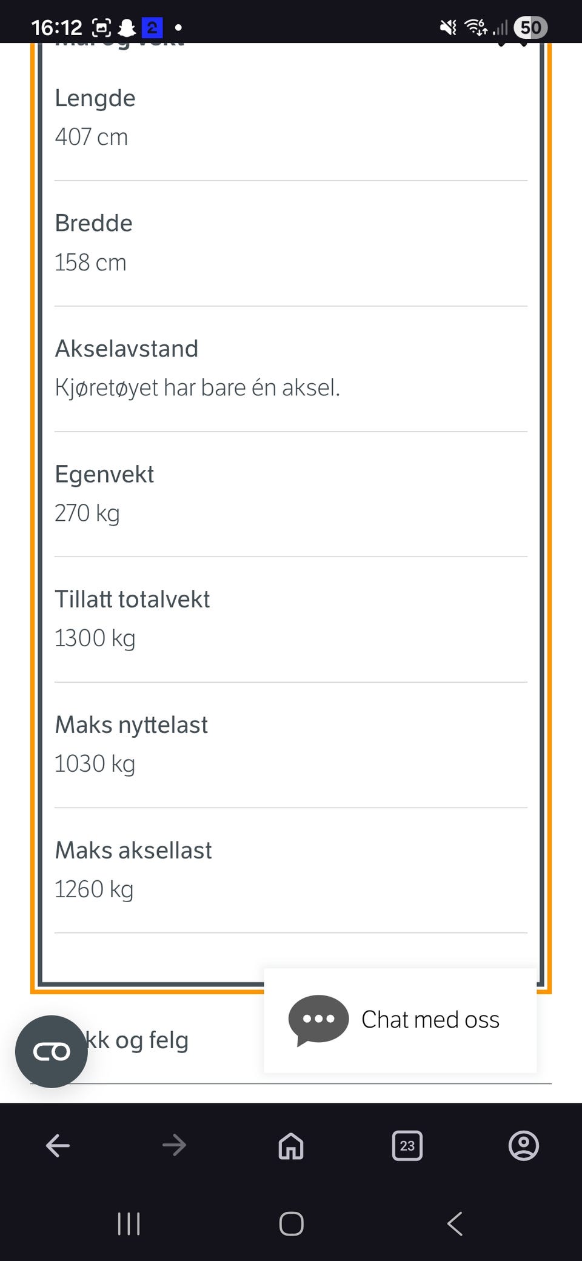Tap the browser forward arrow
The image size is (582, 1261).
coord(174,1145)
